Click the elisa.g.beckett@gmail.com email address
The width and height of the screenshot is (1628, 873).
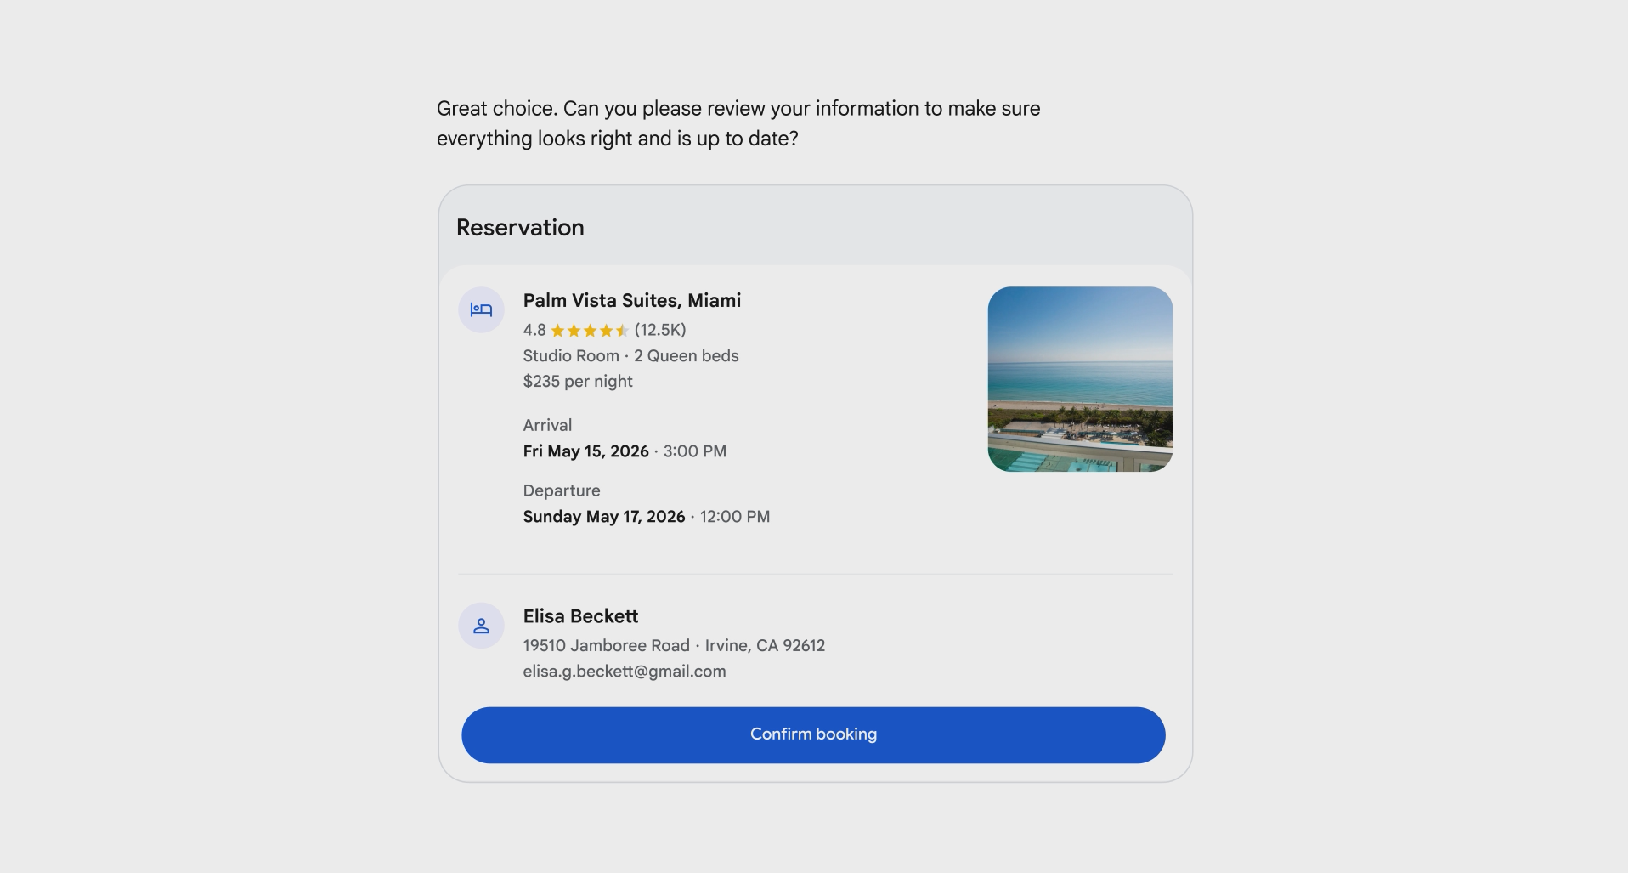pos(625,672)
